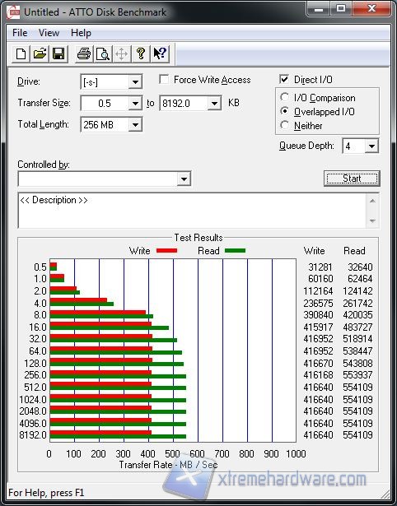Choose the Neither radio option
397x506 pixels.
(x=285, y=125)
